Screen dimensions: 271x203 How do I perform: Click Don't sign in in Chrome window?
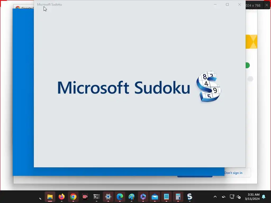point(233,173)
